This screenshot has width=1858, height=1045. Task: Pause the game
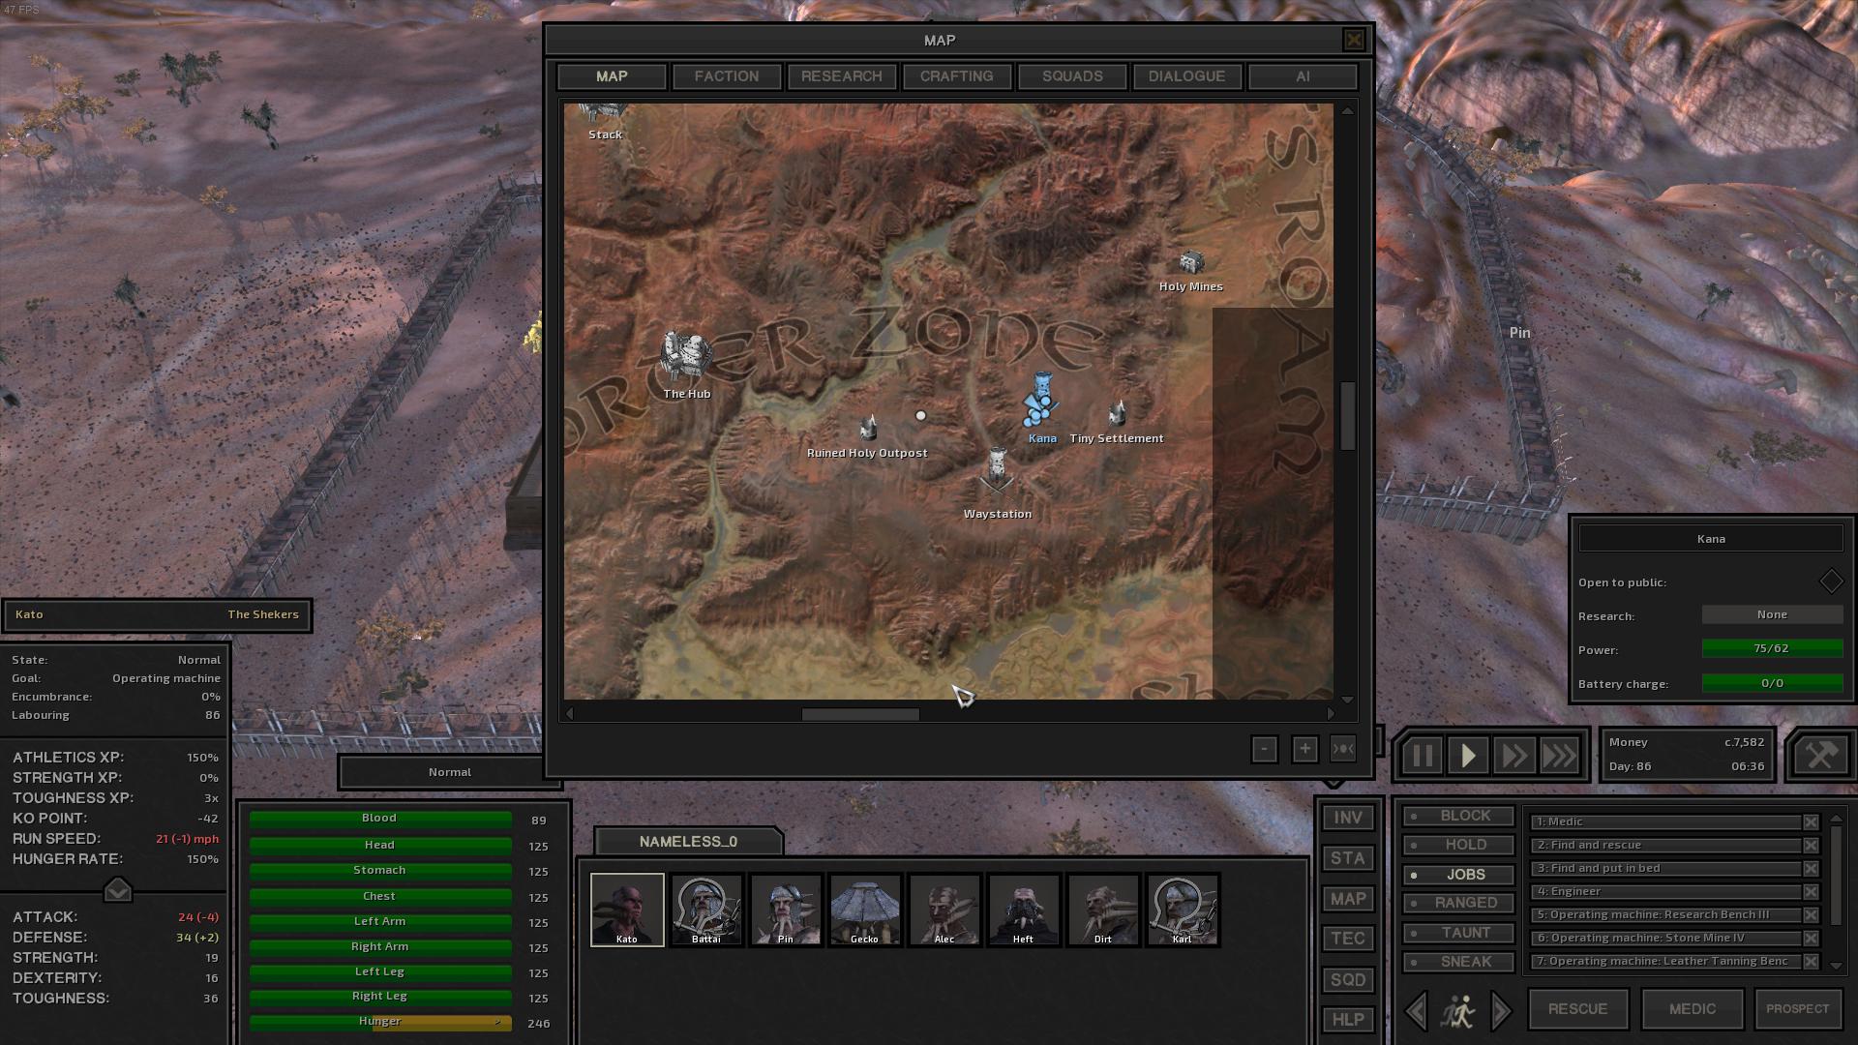[1422, 756]
